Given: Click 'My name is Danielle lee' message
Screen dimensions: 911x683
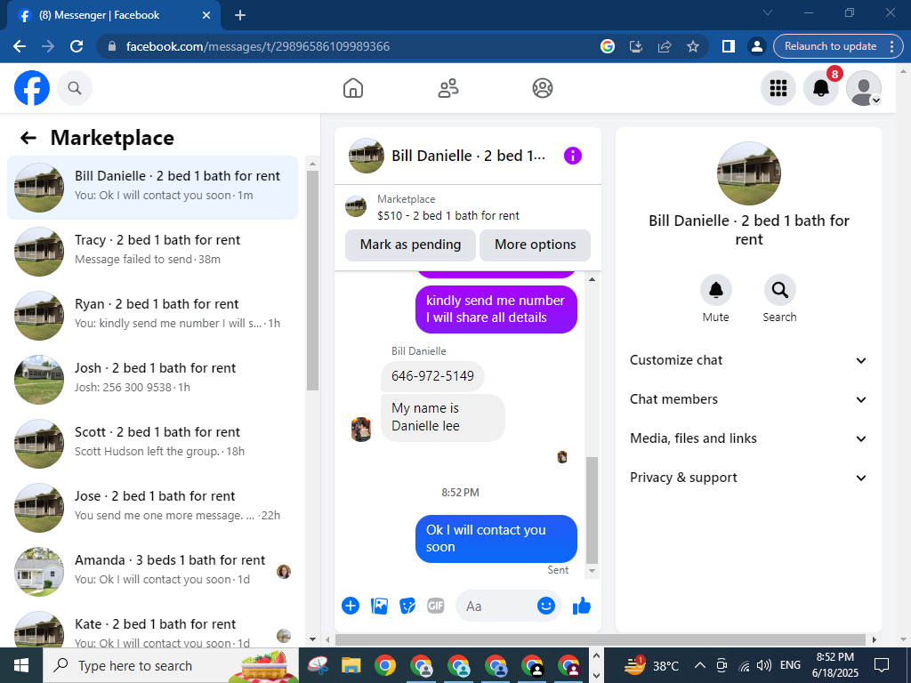Looking at the screenshot, I should pos(443,418).
